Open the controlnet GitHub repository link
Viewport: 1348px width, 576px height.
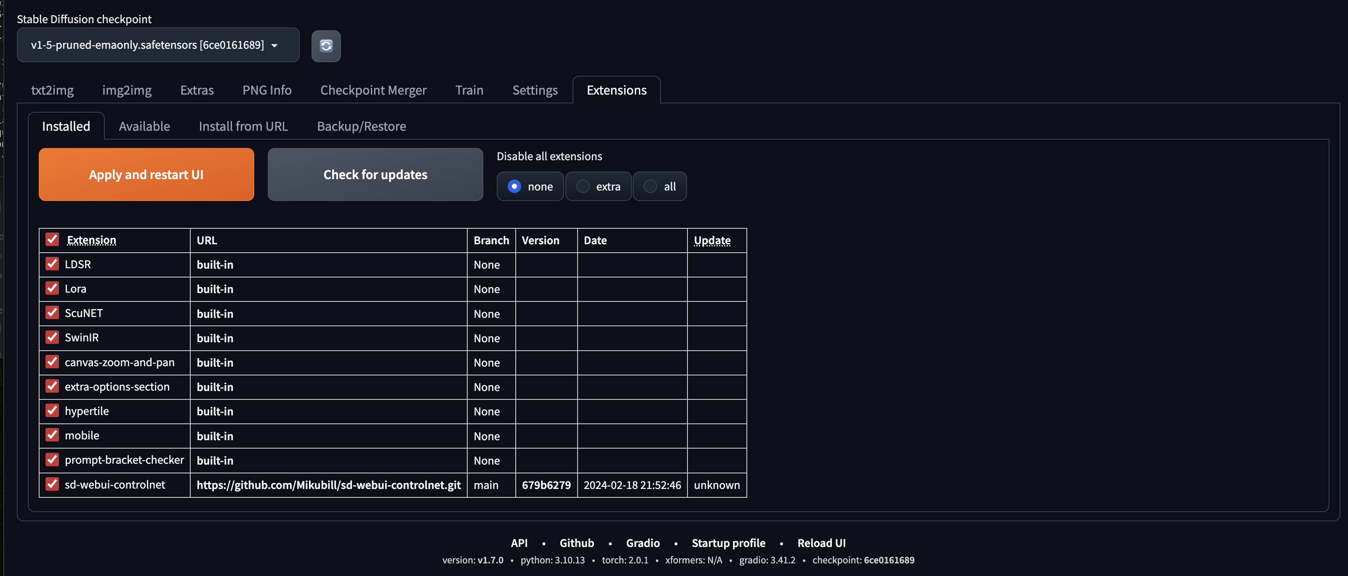click(x=328, y=485)
